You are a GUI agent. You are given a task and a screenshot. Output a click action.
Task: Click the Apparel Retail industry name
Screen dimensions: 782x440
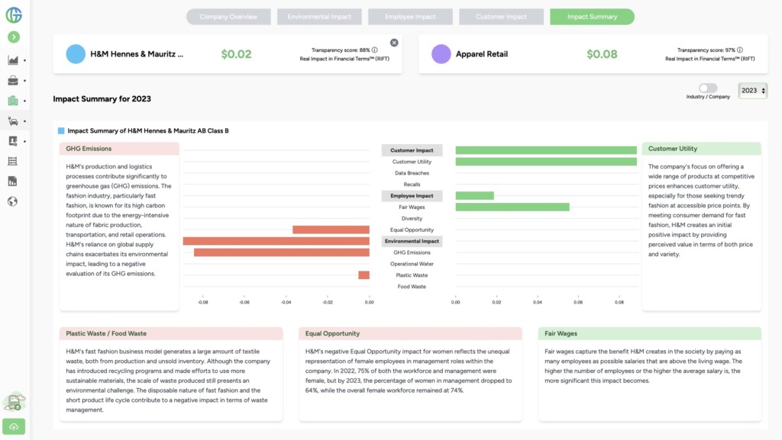(x=482, y=53)
